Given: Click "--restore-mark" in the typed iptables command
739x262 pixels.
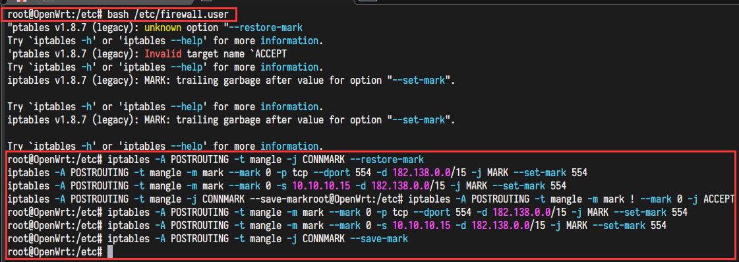Looking at the screenshot, I should coord(388,160).
